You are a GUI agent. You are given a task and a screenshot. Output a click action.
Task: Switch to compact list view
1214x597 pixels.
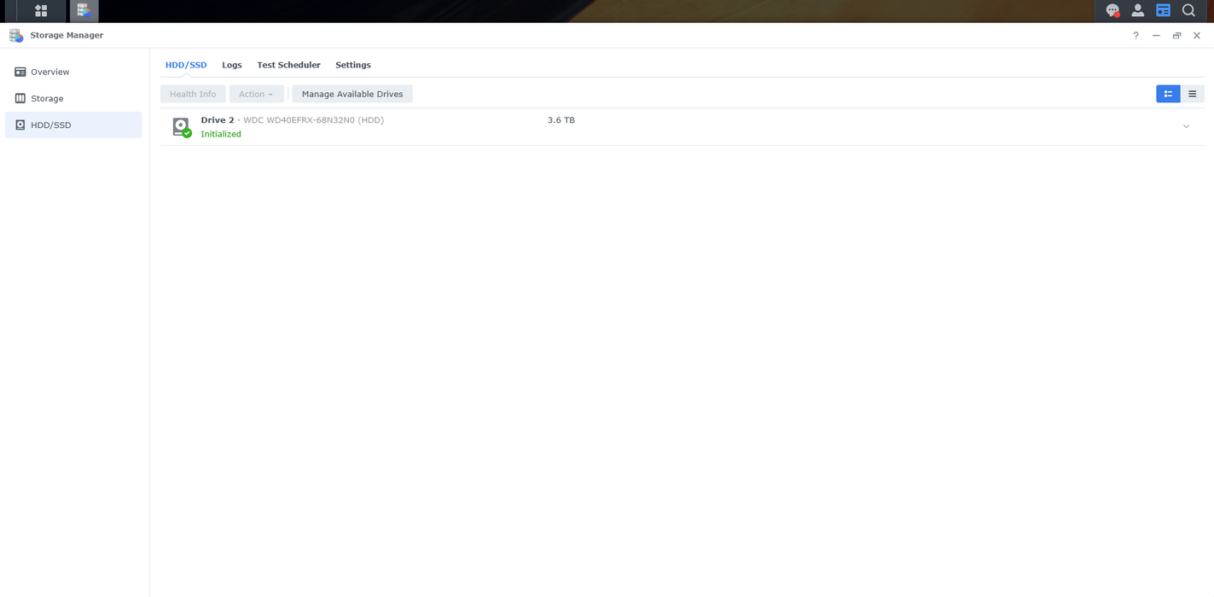point(1192,94)
